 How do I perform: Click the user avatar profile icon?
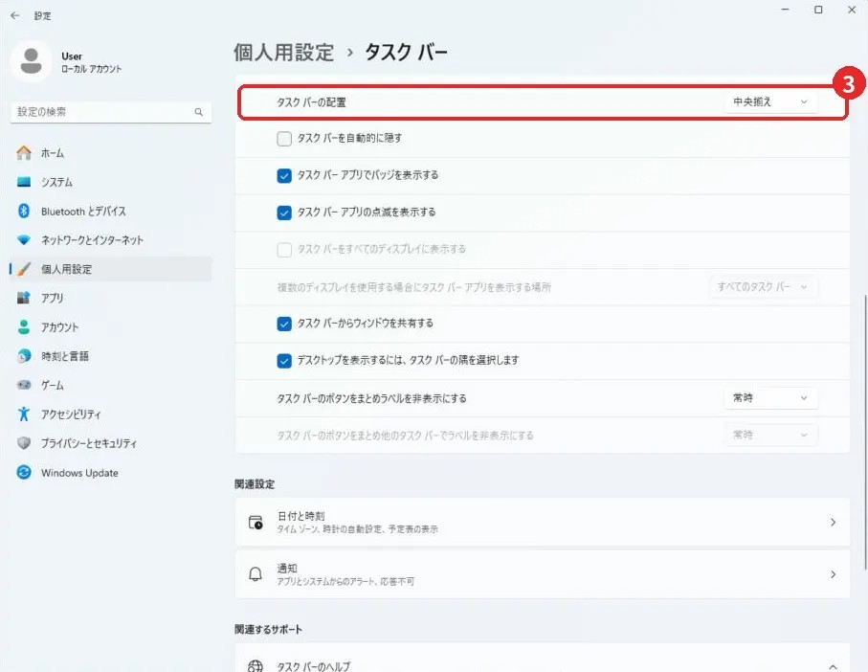31,61
